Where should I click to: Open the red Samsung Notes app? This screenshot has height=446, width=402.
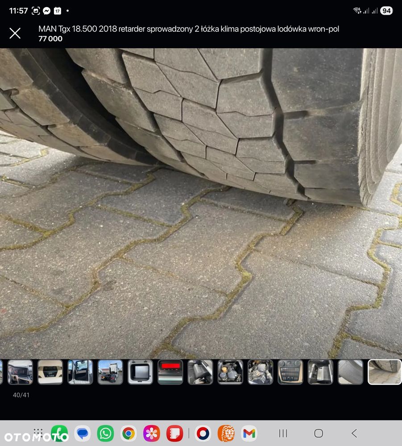175,434
